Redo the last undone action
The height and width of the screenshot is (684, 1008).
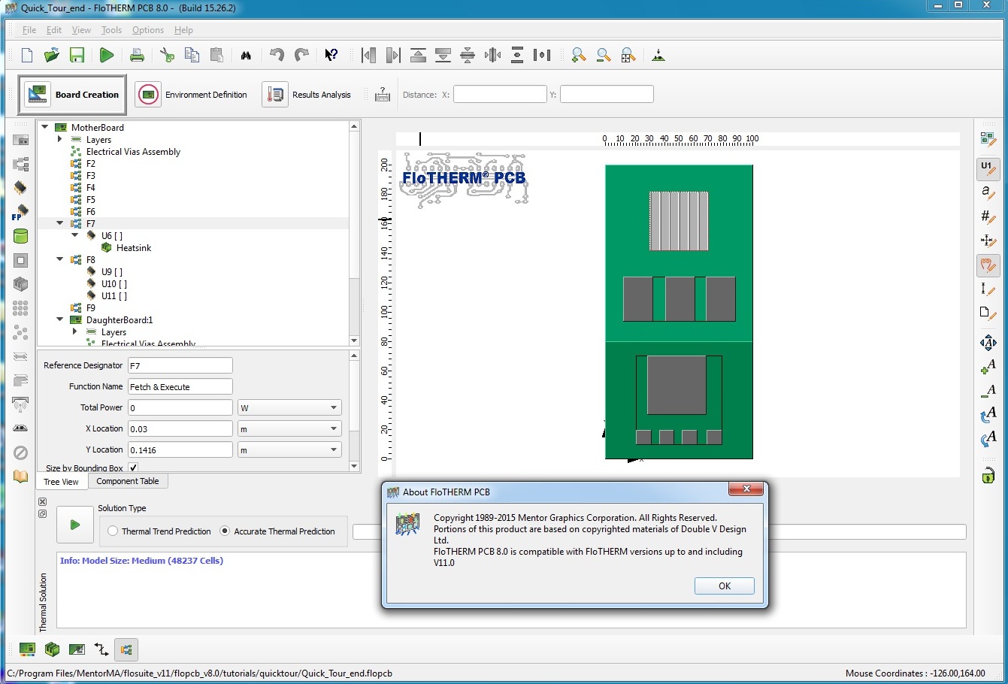[x=301, y=55]
